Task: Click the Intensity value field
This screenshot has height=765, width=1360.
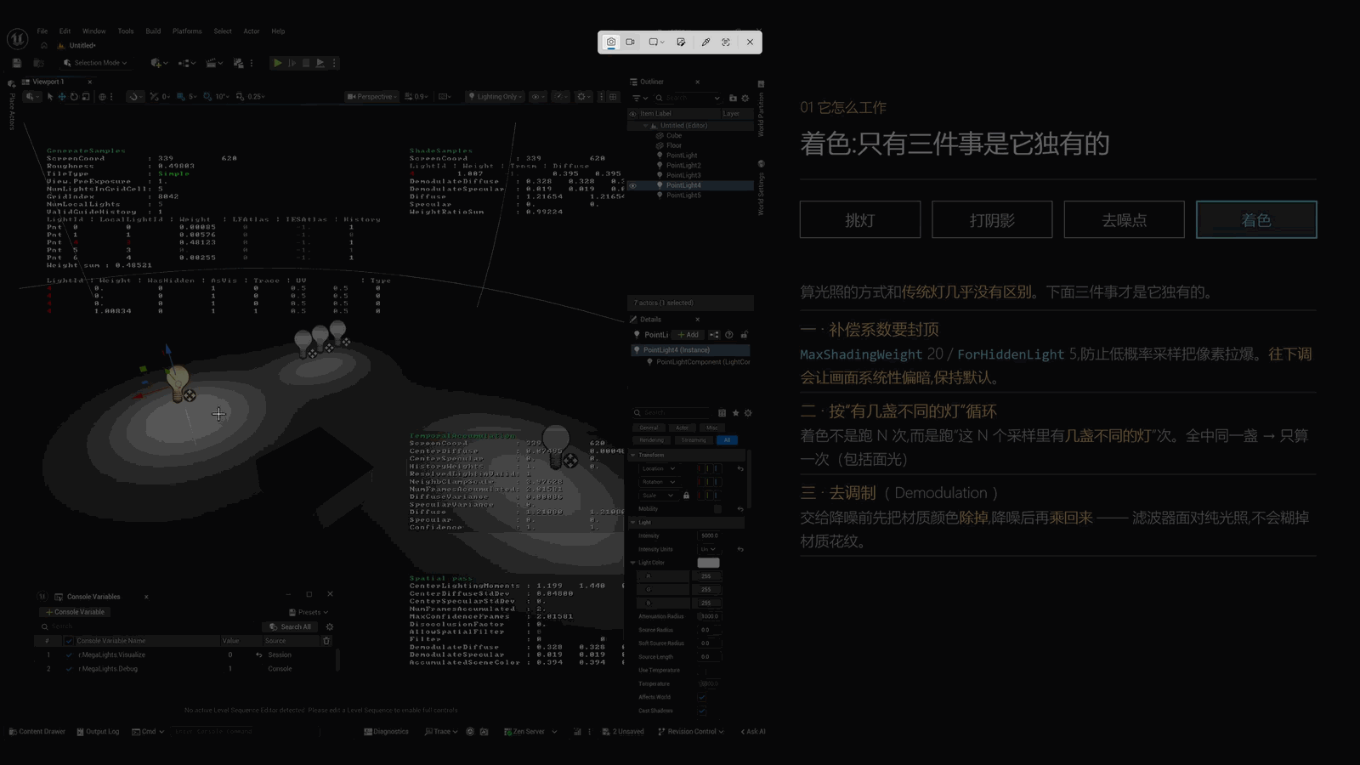Action: click(711, 535)
